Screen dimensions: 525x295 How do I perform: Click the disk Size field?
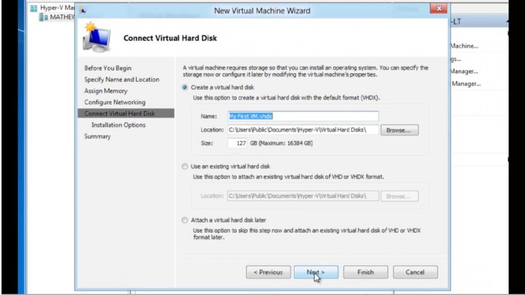coord(237,143)
